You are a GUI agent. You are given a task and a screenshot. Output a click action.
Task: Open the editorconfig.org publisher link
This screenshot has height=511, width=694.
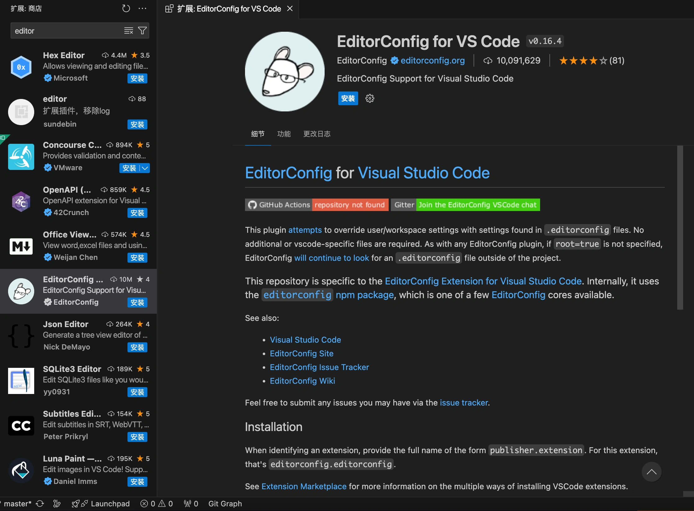pos(432,60)
